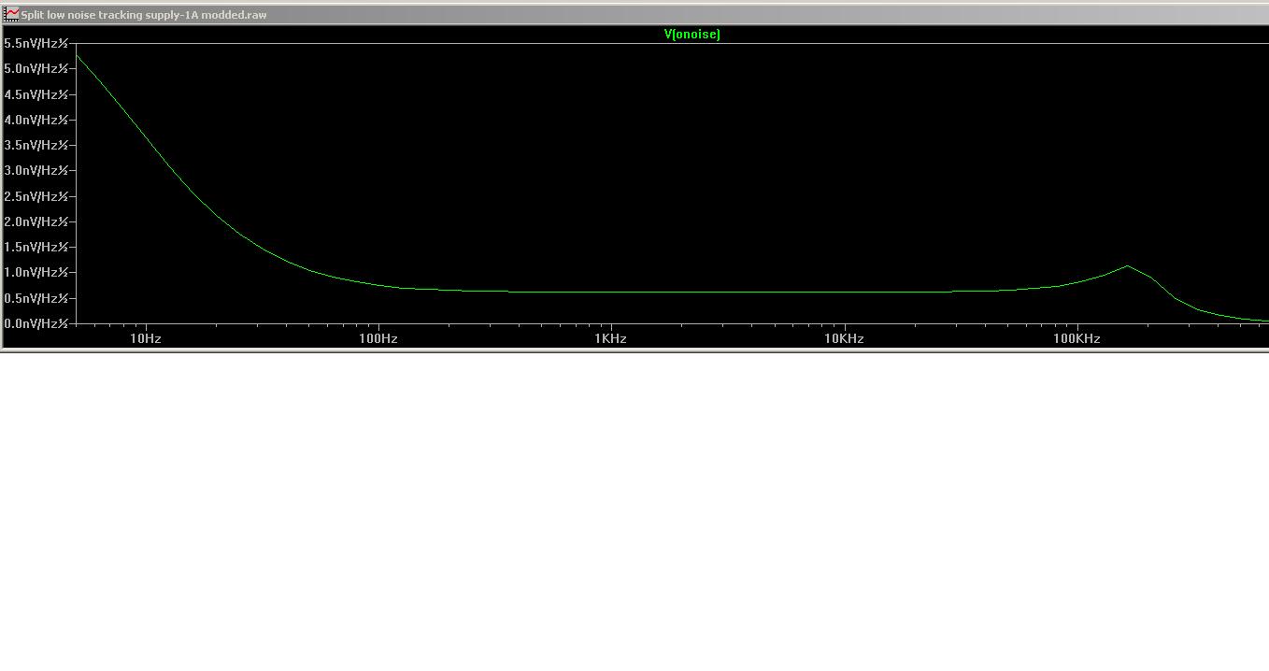Click the 10Hz frequency axis label
The width and height of the screenshot is (1269, 671).
(146, 338)
